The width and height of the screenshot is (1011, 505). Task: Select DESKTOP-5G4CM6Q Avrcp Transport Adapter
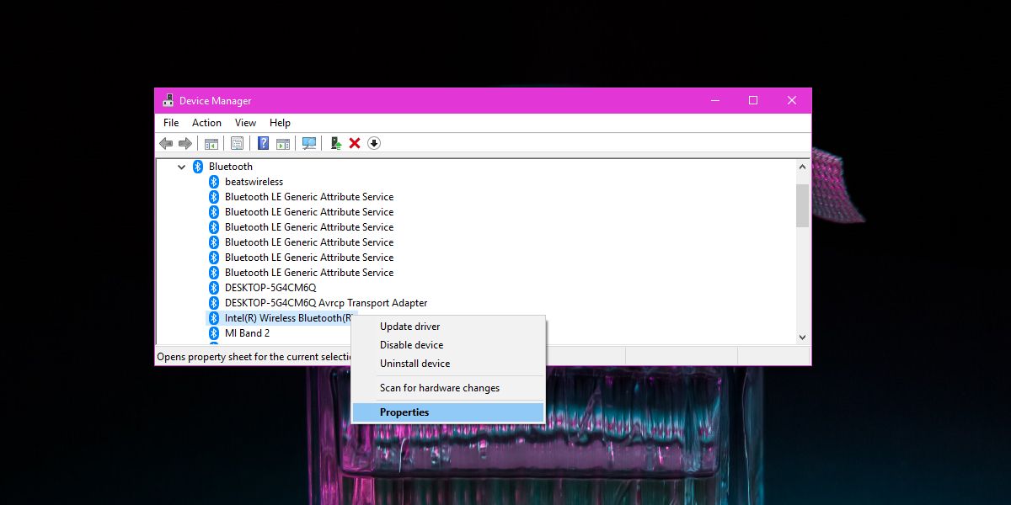[x=325, y=303]
